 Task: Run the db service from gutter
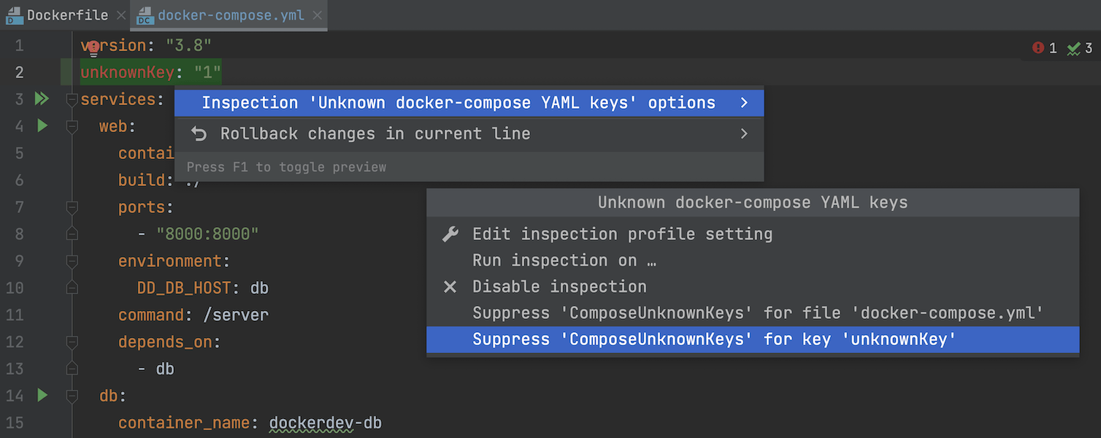[x=42, y=395]
